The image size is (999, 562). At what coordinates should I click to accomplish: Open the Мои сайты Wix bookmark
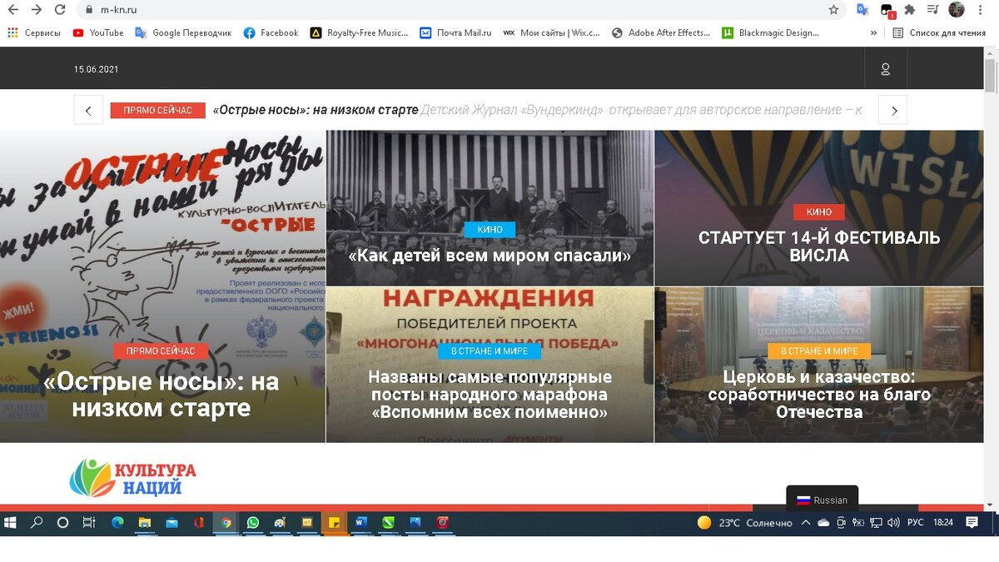[551, 33]
